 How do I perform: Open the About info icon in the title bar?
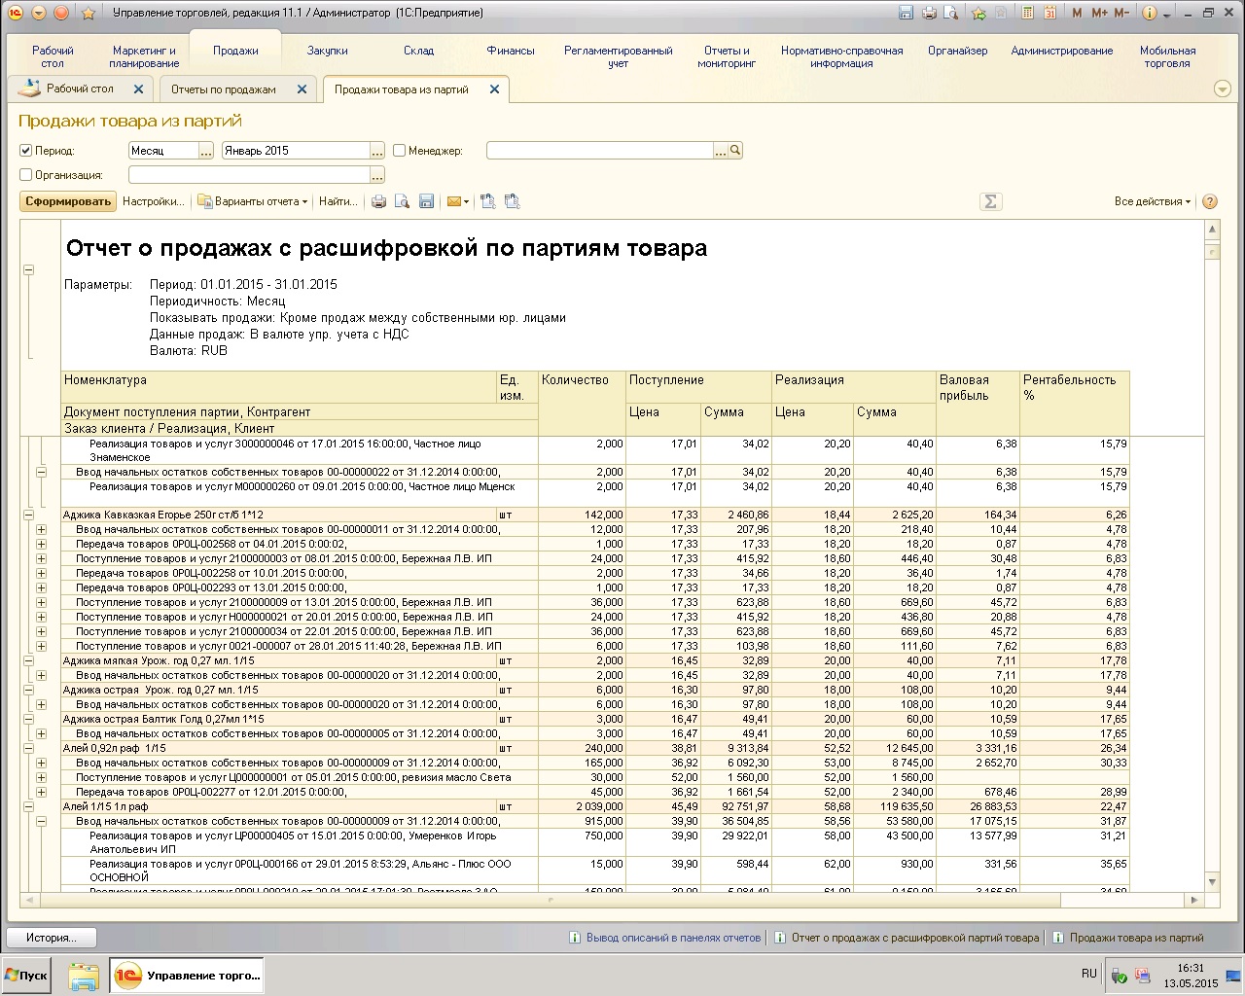coord(1149,13)
